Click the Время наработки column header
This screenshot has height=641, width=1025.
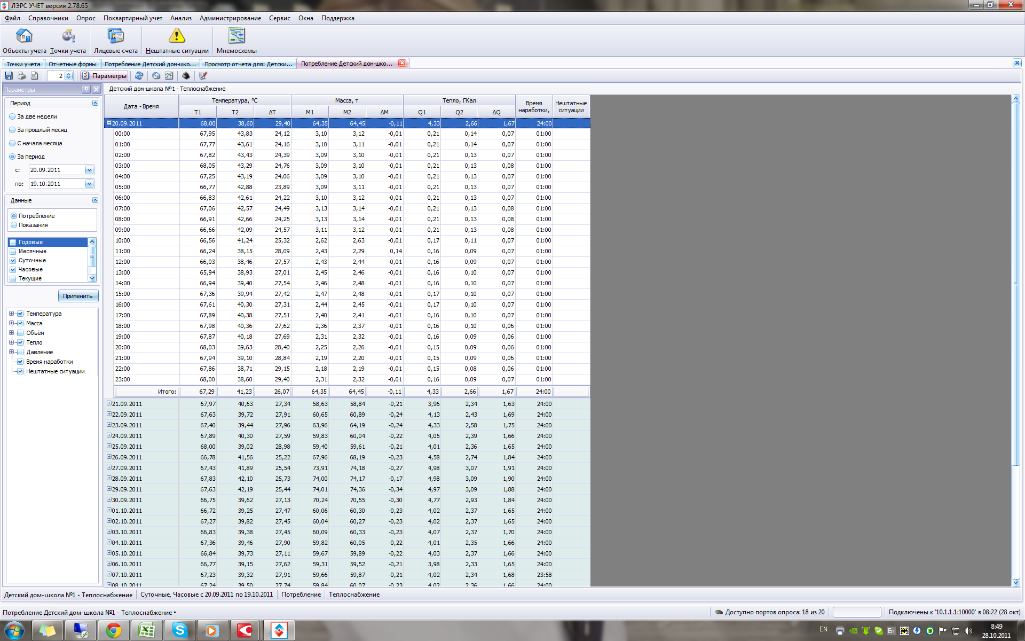click(x=534, y=106)
